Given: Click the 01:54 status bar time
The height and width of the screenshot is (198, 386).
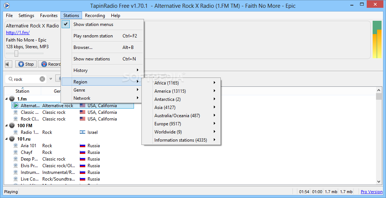Looking at the screenshot, I should click(304, 192).
